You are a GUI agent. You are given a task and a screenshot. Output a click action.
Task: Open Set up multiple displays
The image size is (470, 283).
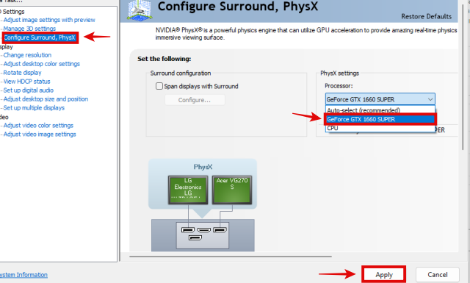34,108
